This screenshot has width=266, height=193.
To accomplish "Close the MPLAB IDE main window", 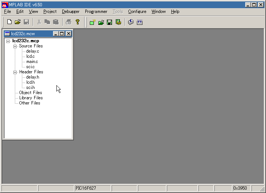I will point(260,5).
